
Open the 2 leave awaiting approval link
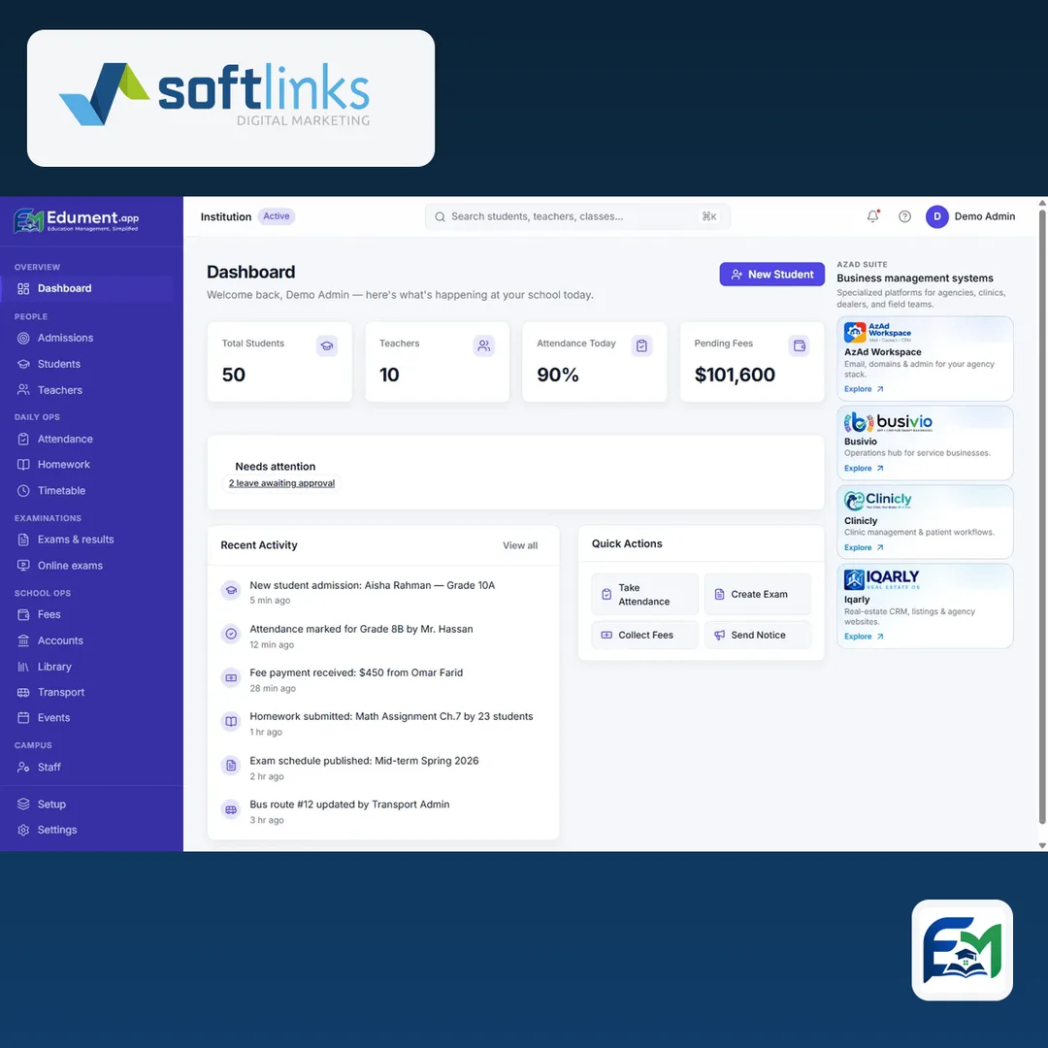[281, 483]
